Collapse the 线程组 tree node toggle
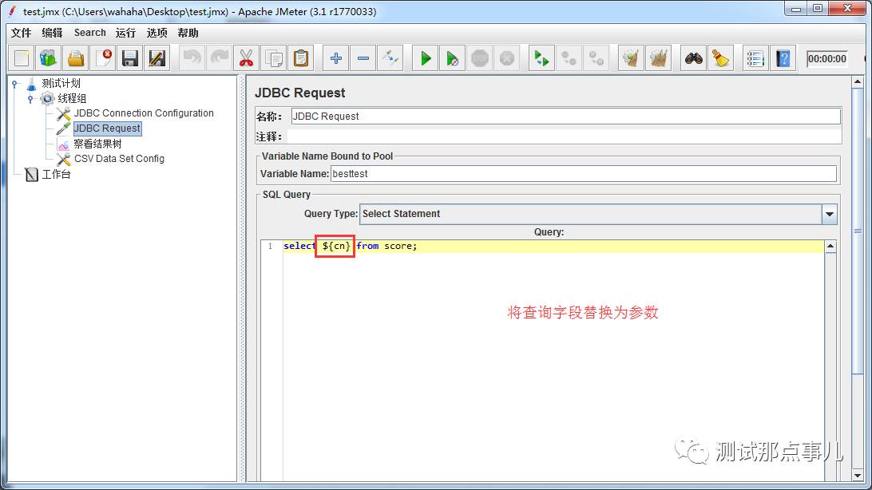 point(30,99)
